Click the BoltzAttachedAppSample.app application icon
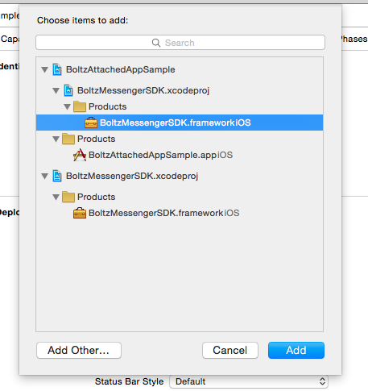The width and height of the screenshot is (368, 391). 80,155
